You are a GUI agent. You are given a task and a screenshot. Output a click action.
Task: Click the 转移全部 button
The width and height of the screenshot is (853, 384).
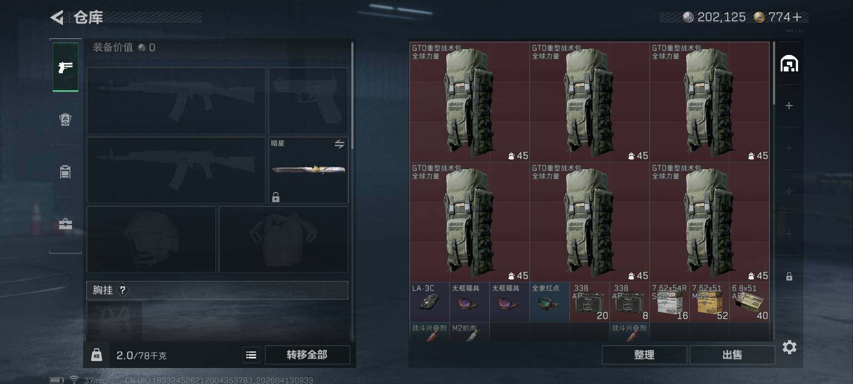pos(307,355)
